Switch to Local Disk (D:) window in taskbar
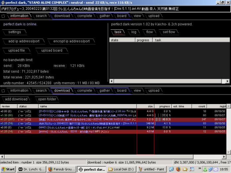Screen dimensions: 231x173 pyautogui.click(x=121, y=169)
